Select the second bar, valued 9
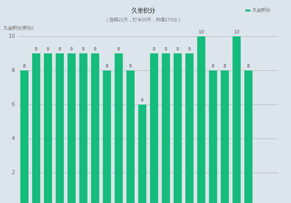The height and width of the screenshot is (203, 291). [x=36, y=128]
